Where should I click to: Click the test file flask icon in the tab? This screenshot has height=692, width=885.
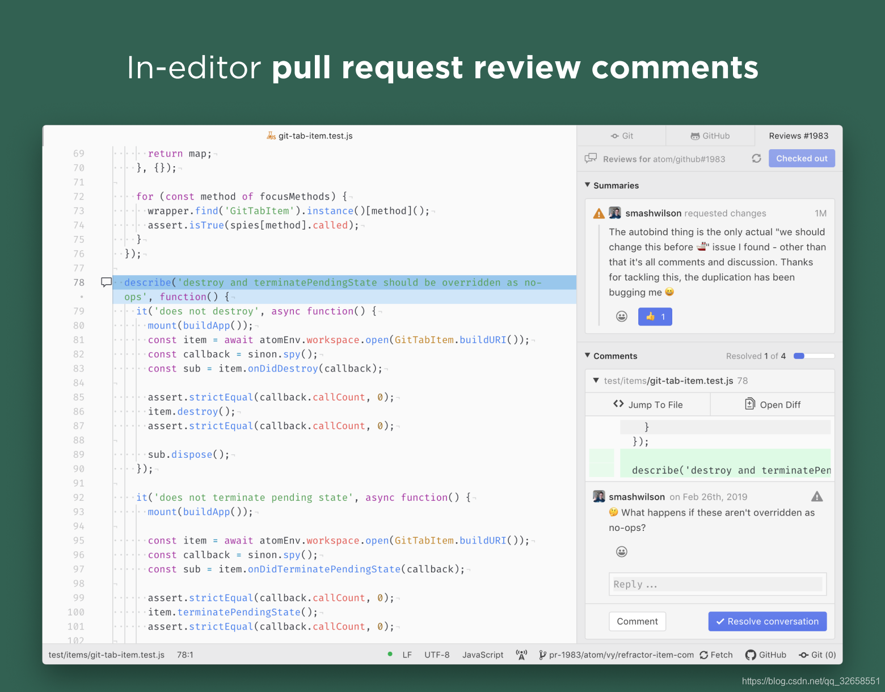point(271,136)
